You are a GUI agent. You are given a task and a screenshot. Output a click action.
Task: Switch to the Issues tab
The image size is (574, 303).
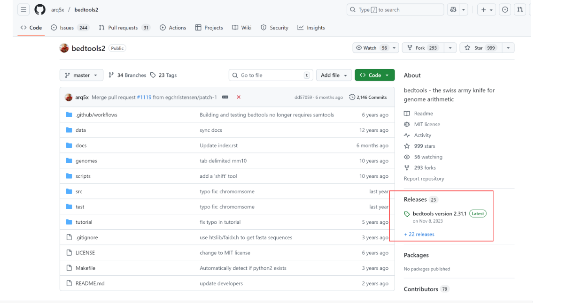point(70,28)
